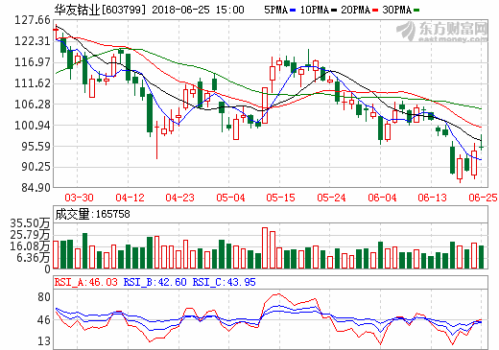Click the RSI_A:46.03 indicator label
Viewport: 499px width, 350px height.
pyautogui.click(x=86, y=282)
